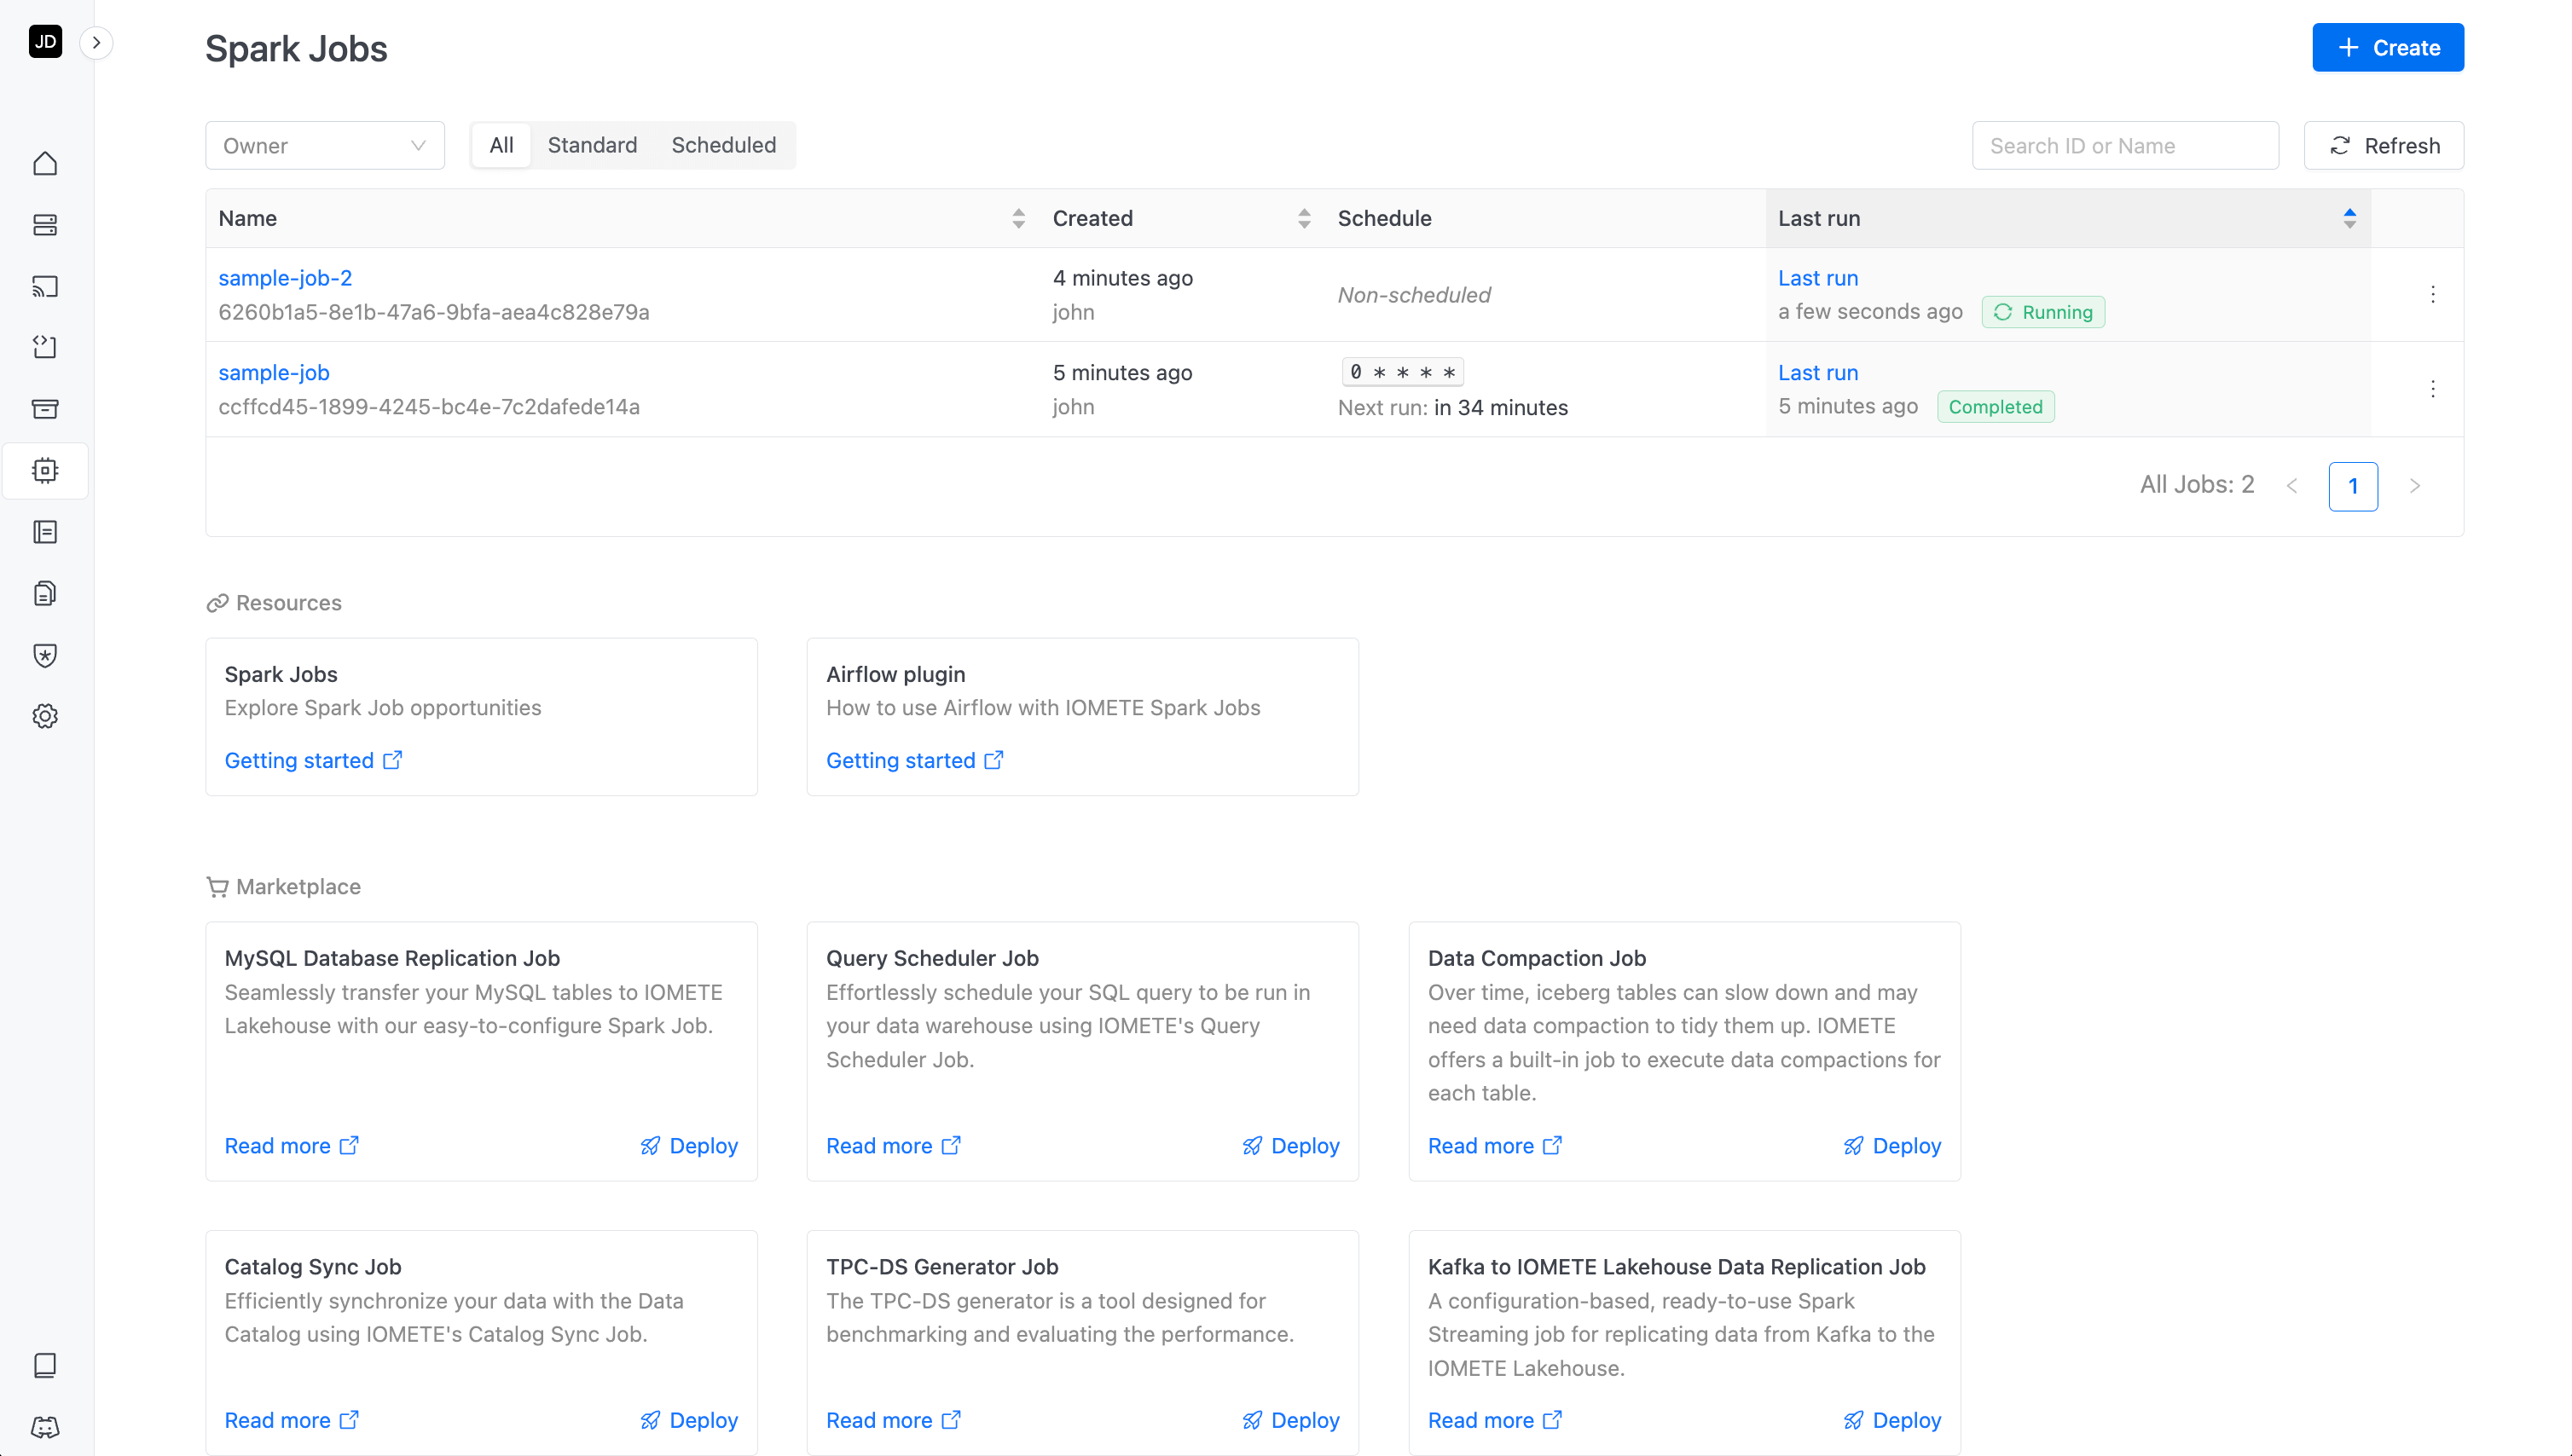Screen dimensions: 2572x1456
Task: Open the Discord community icon at sidebar bottom
Action: click(x=45, y=1426)
